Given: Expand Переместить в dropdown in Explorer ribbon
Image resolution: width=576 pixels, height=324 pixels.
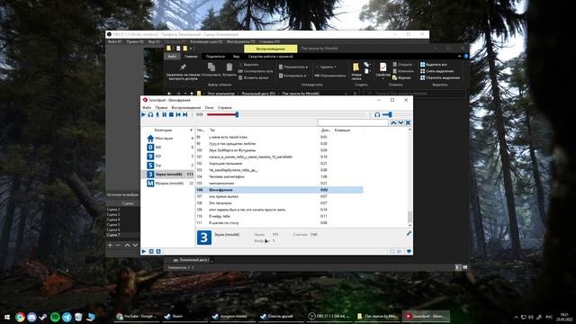Looking at the screenshot, I should 293,67.
